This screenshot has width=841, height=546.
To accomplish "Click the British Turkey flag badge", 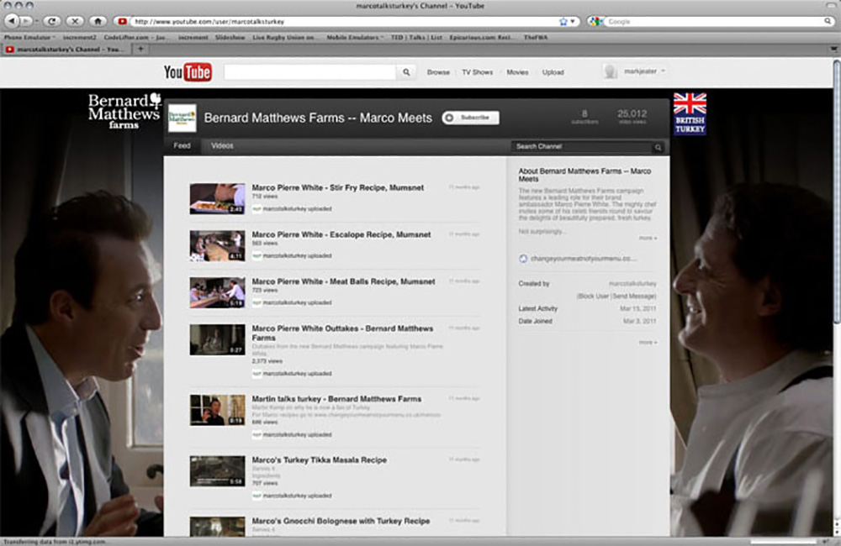I will pos(690,113).
